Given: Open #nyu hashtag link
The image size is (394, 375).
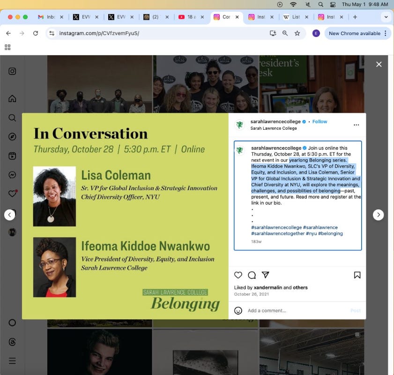Looking at the screenshot, I should tap(312, 233).
